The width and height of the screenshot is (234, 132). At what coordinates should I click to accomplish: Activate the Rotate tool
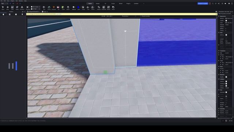tap(17, 8)
